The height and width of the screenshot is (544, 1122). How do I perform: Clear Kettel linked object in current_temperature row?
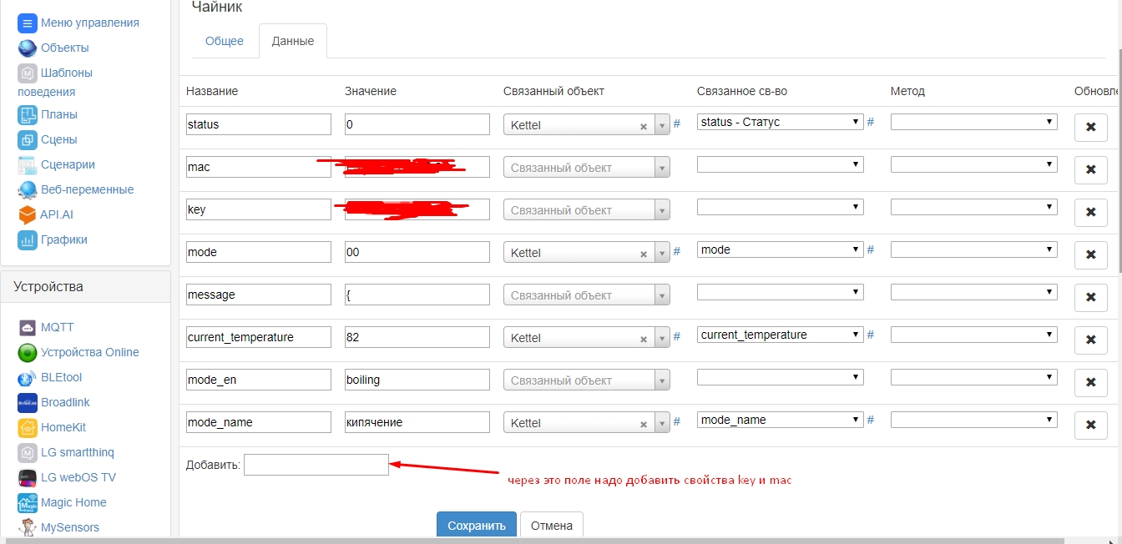pyautogui.click(x=644, y=340)
